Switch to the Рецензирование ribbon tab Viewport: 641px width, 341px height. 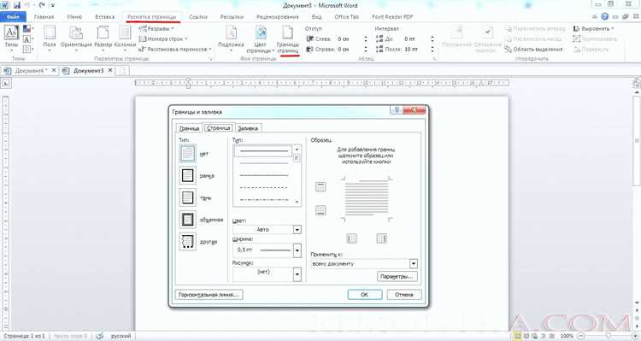pos(278,17)
